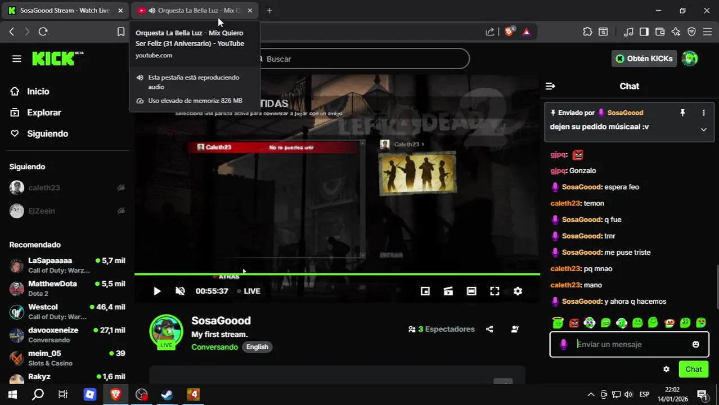Collapse the chat panel
Image resolution: width=719 pixels, height=405 pixels.
550,86
